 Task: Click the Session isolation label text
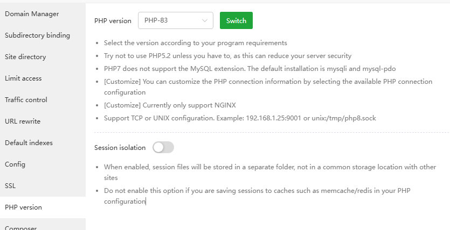pos(120,147)
